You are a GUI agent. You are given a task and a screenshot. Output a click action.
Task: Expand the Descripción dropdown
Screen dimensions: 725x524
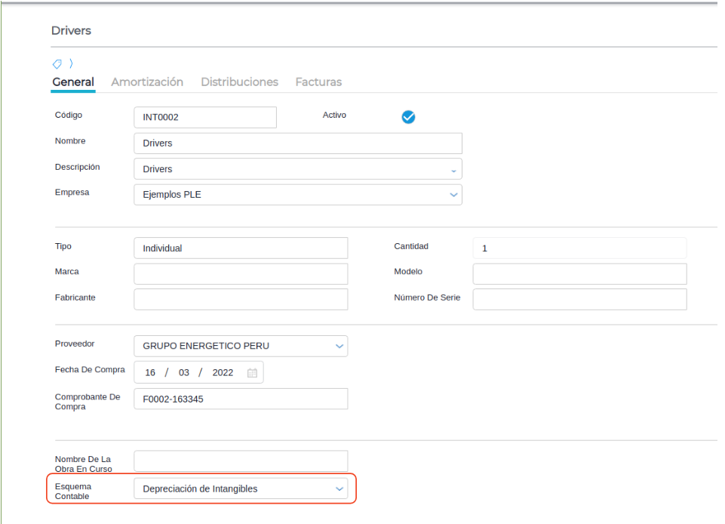pyautogui.click(x=453, y=170)
